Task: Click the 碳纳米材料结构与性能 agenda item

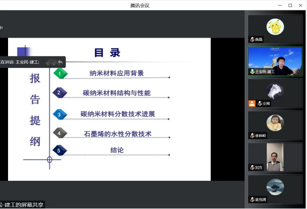Action: [117, 93]
